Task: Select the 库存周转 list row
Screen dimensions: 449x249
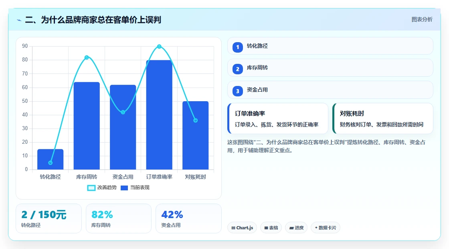Action: pyautogui.click(x=330, y=68)
